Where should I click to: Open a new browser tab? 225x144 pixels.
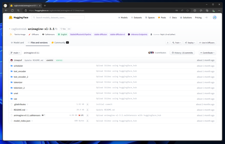click(45, 6)
